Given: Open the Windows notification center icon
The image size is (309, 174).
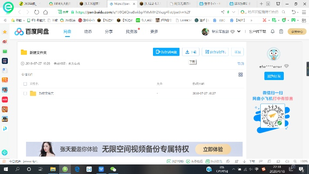Looking at the screenshot, I should tap(301, 169).
